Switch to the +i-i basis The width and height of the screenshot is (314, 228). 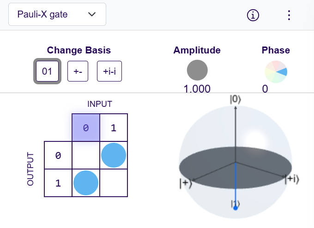(x=109, y=71)
